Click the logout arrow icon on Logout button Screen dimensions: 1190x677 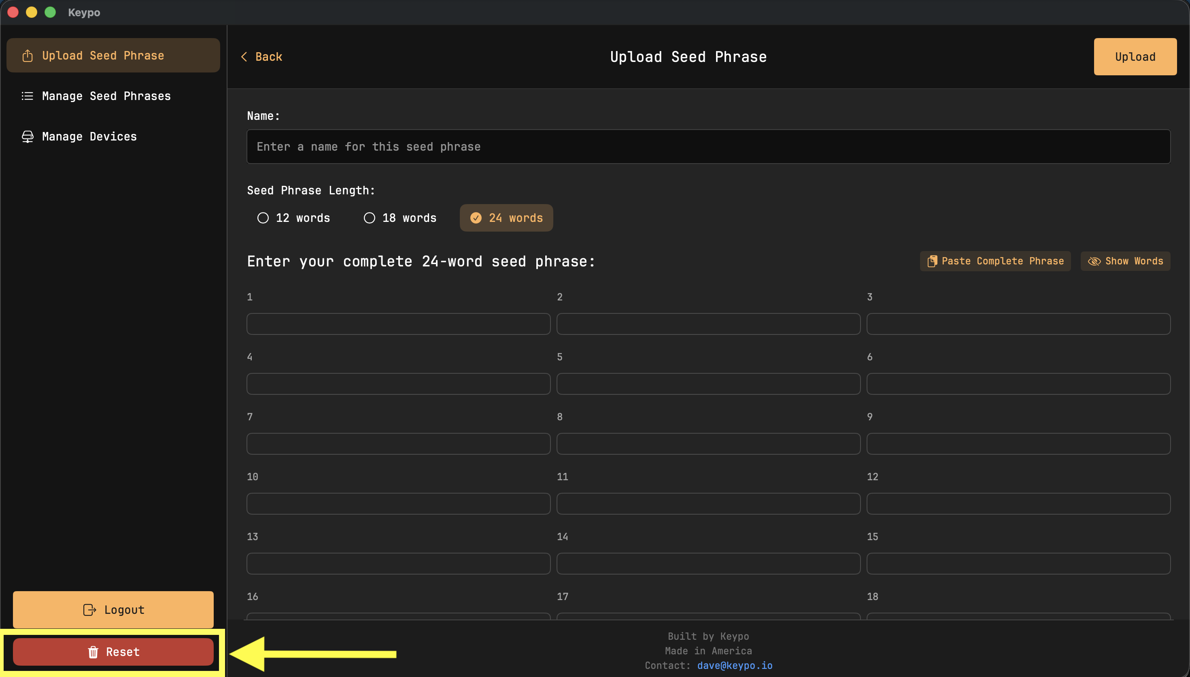pos(89,609)
